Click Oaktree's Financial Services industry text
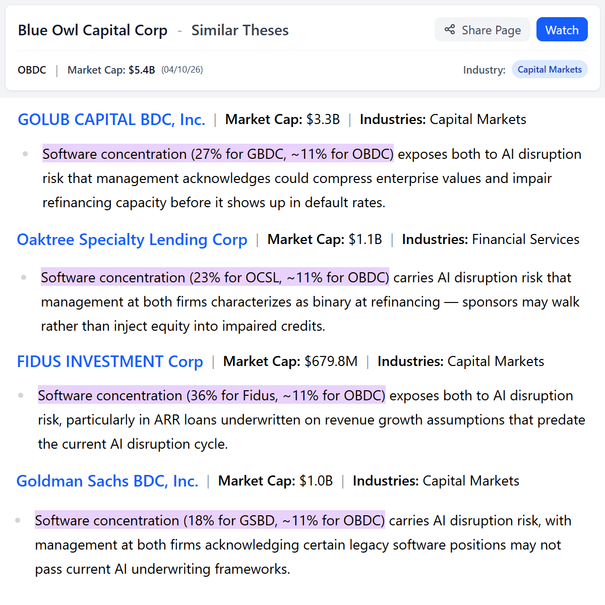605x605 pixels. pyautogui.click(x=526, y=239)
